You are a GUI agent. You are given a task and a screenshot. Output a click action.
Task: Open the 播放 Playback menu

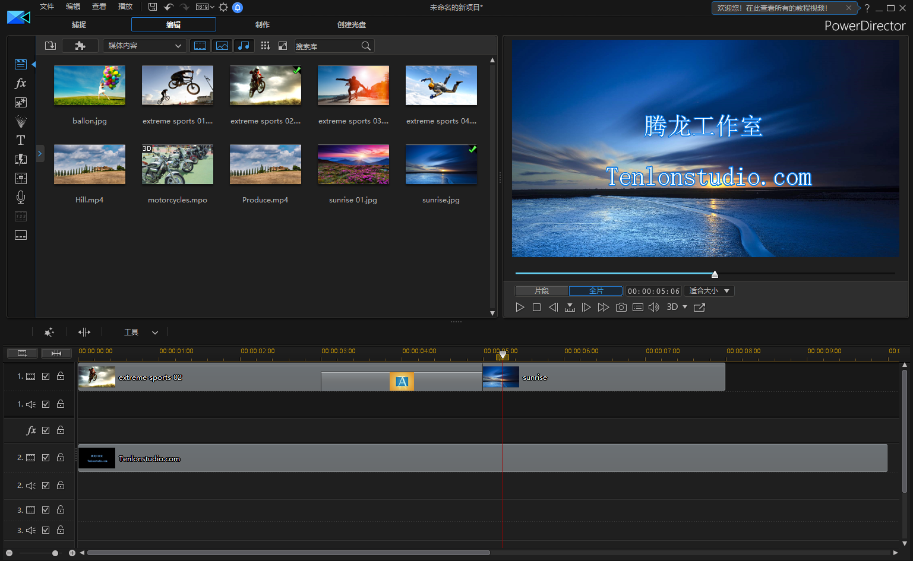(x=125, y=7)
